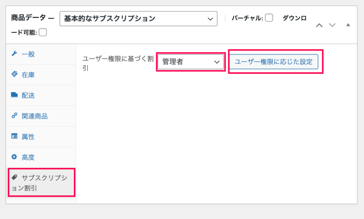This screenshot has height=219, width=364.
Task: Open the 一般 tab
Action: tap(41, 54)
